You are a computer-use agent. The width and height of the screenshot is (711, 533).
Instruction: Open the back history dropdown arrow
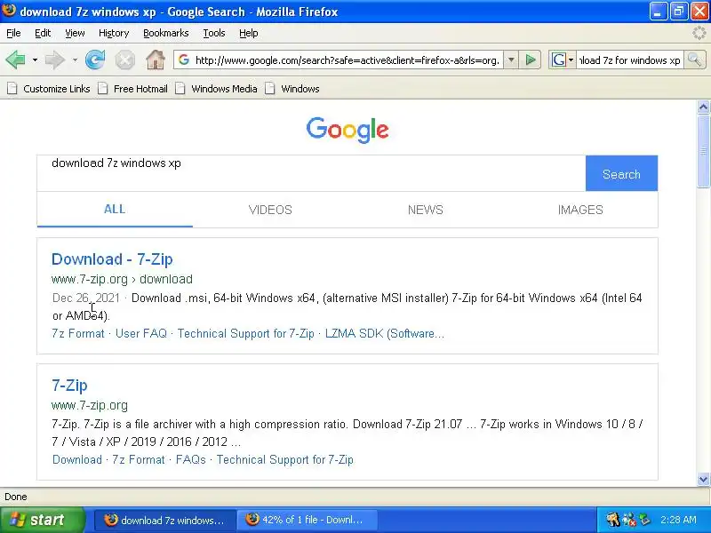(35, 60)
